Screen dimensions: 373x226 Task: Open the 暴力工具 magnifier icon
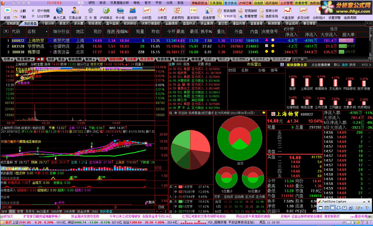click(x=60, y=11)
